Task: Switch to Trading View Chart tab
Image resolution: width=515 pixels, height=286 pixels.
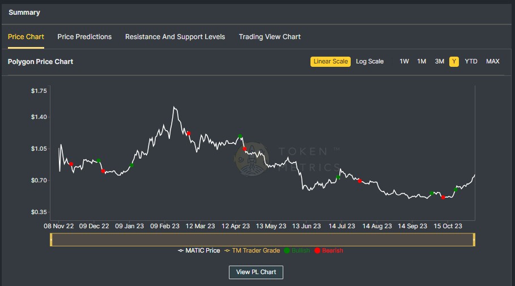Action: click(270, 37)
